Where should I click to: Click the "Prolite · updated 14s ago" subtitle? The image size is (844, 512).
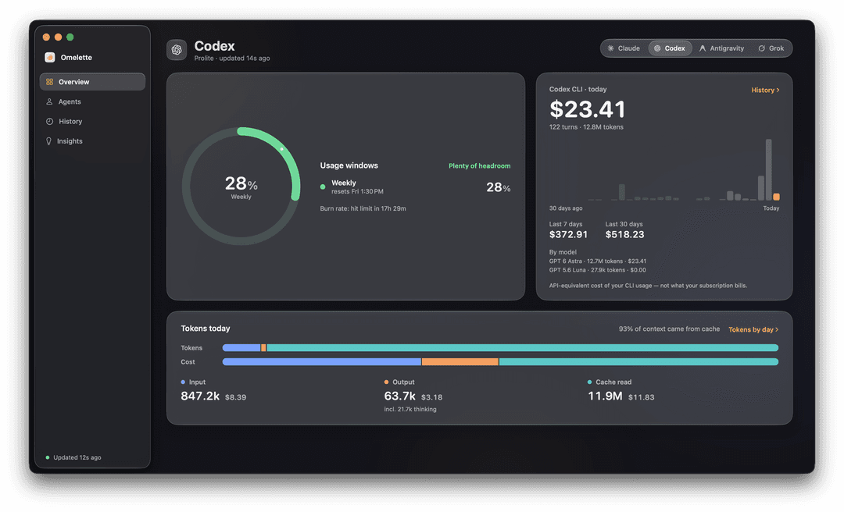(232, 59)
